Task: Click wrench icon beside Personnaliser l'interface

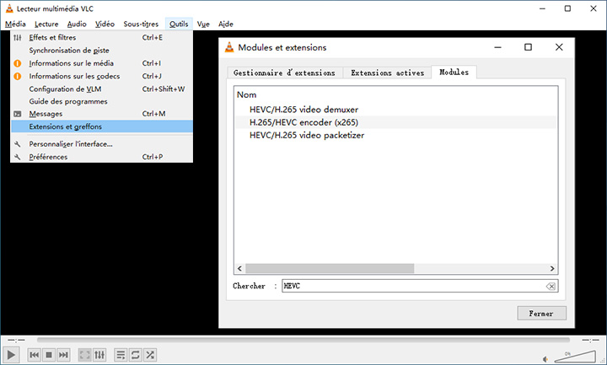Action: click(18, 144)
